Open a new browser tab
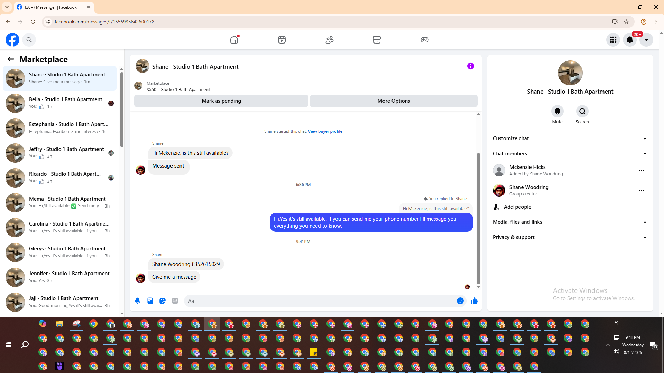Image resolution: width=664 pixels, height=373 pixels. (x=101, y=7)
